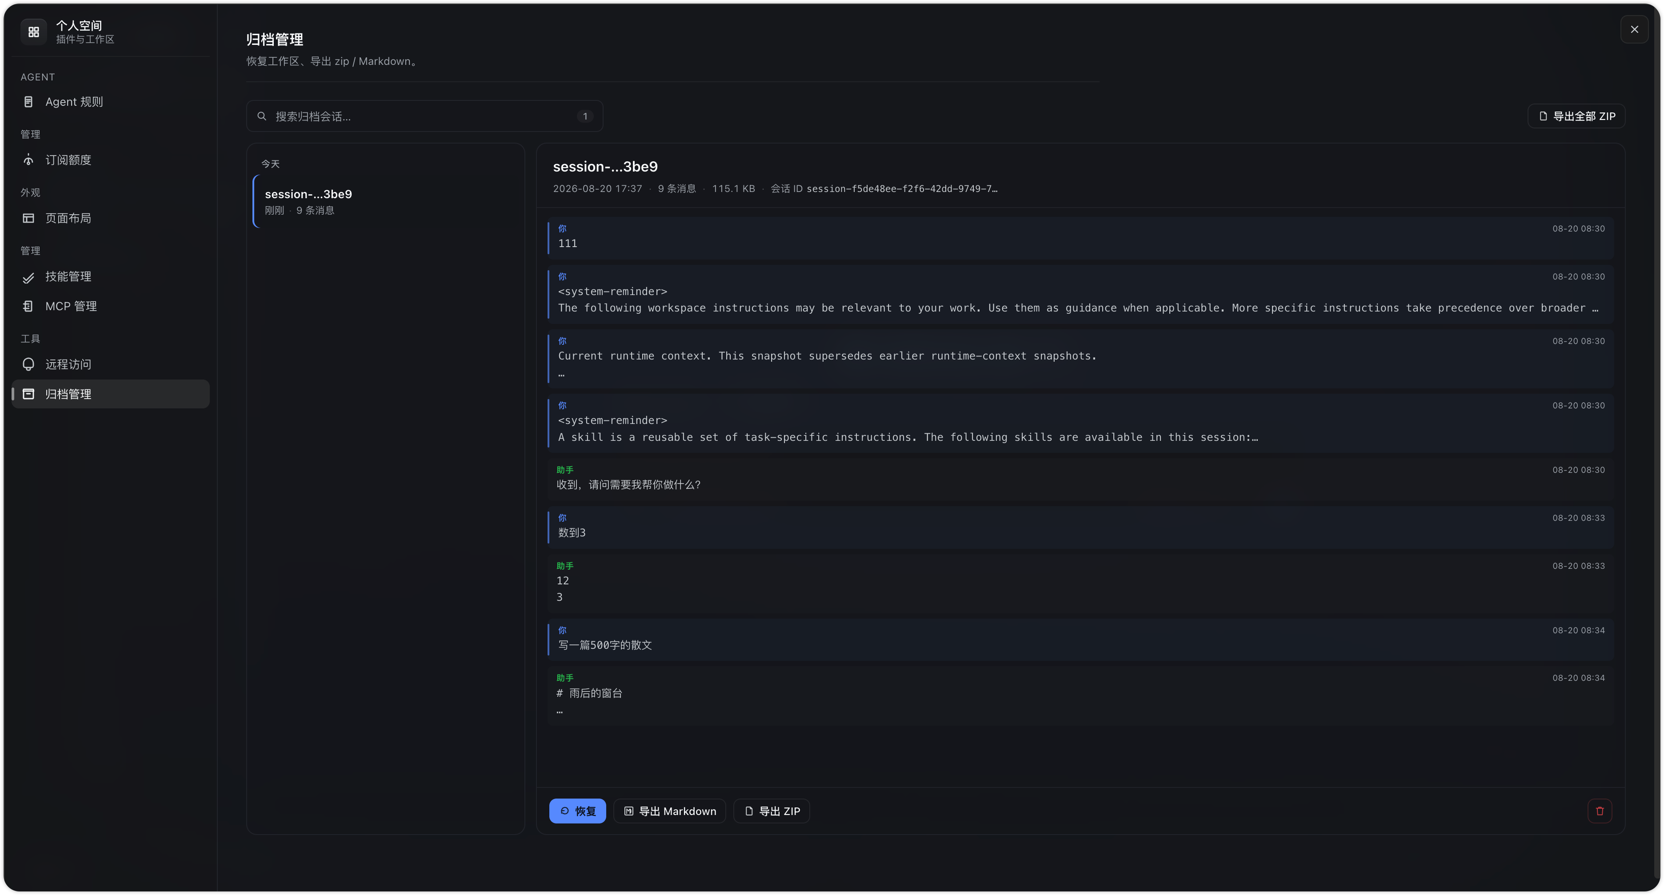Click the 个人空间 workspace title
The height and width of the screenshot is (895, 1664).
[79, 25]
